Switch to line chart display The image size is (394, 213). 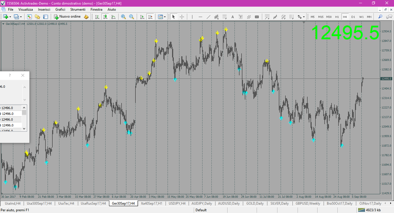[113, 17]
